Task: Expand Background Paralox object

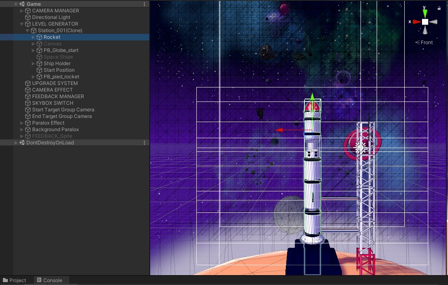Action: tap(22, 130)
